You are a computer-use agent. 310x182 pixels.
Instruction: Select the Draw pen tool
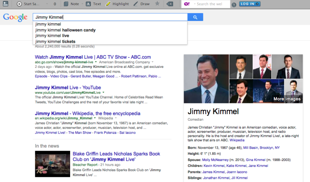point(141,4)
